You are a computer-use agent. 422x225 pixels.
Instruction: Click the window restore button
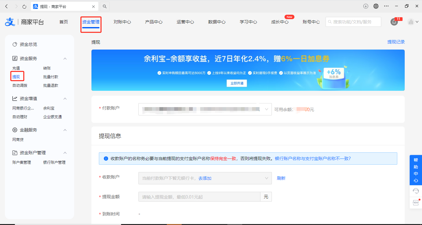407,6
